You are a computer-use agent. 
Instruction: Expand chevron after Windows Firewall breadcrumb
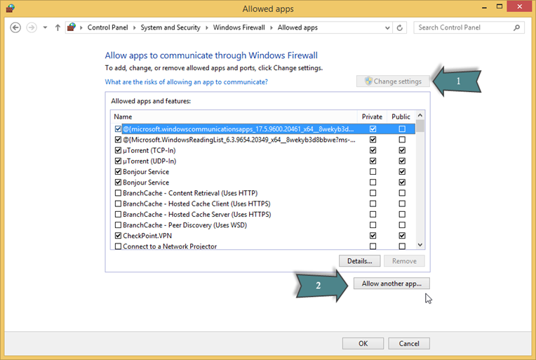pos(272,27)
